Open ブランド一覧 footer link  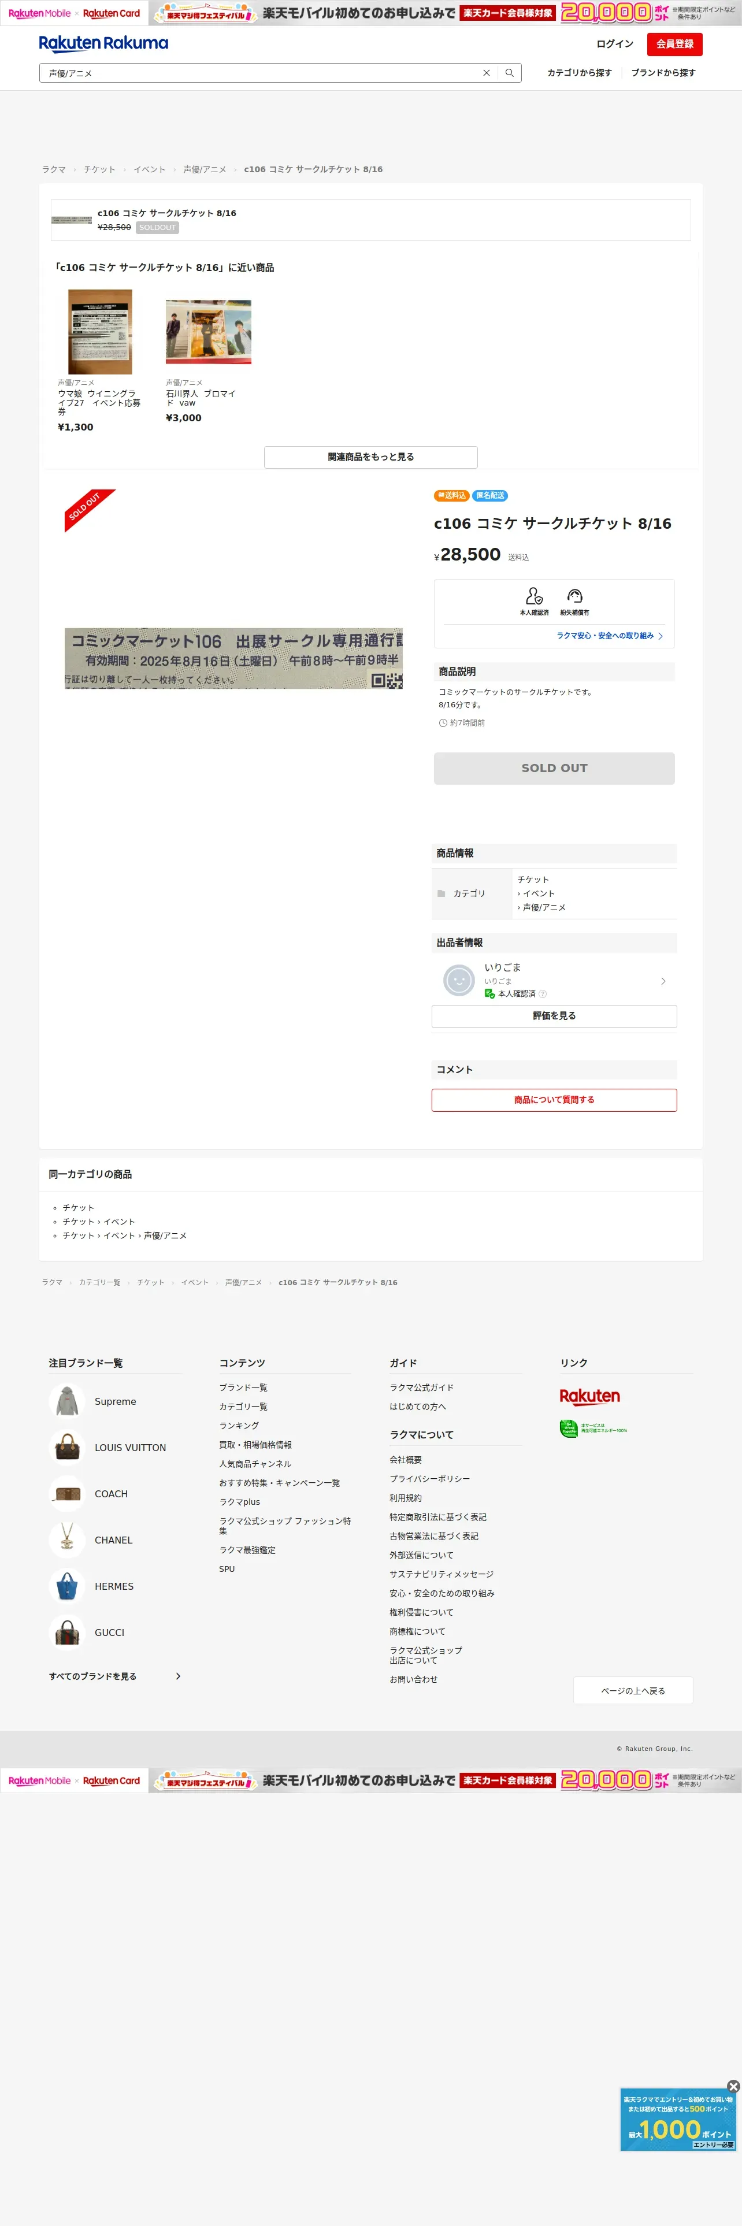(x=243, y=1388)
